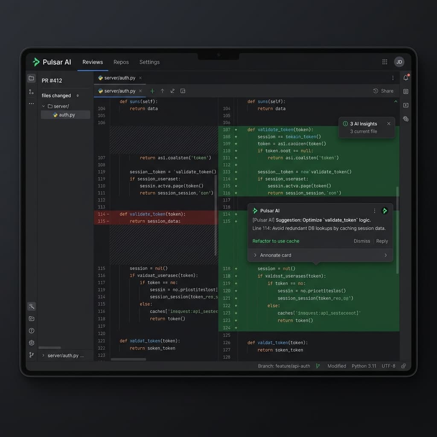Open the source control icon below the explorer
The image size is (437, 437).
click(x=31, y=92)
